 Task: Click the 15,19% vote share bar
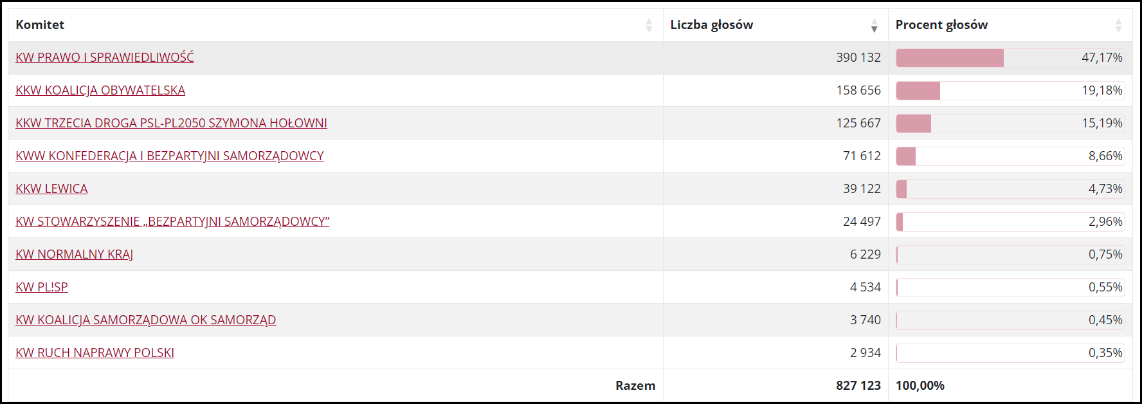(x=1010, y=124)
